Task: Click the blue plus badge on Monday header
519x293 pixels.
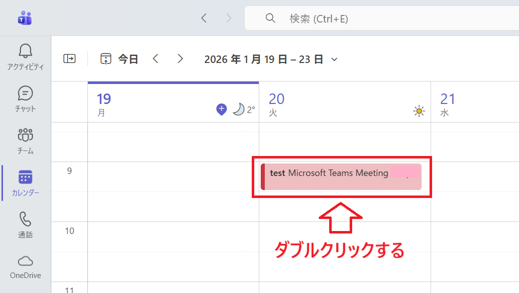Action: [221, 109]
